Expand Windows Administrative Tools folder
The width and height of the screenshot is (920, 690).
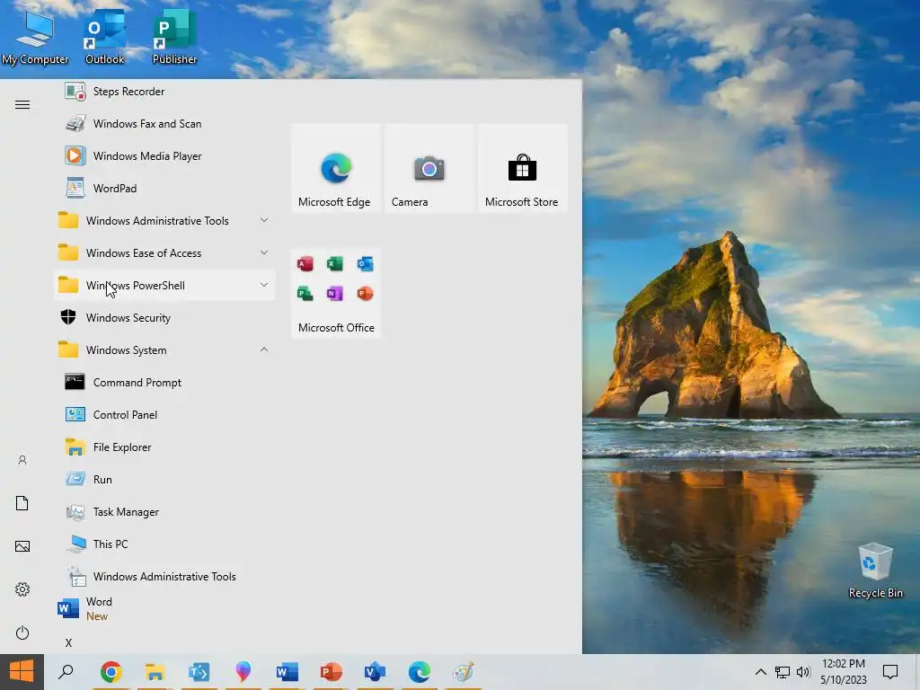click(x=164, y=221)
